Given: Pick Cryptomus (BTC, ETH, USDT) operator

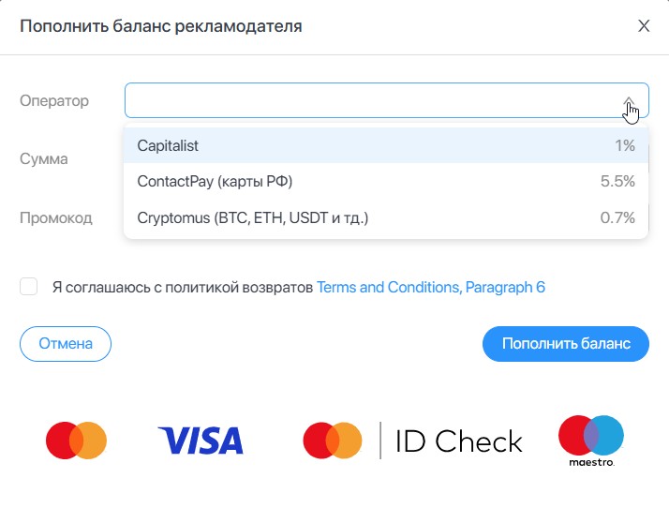Looking at the screenshot, I should [253, 218].
